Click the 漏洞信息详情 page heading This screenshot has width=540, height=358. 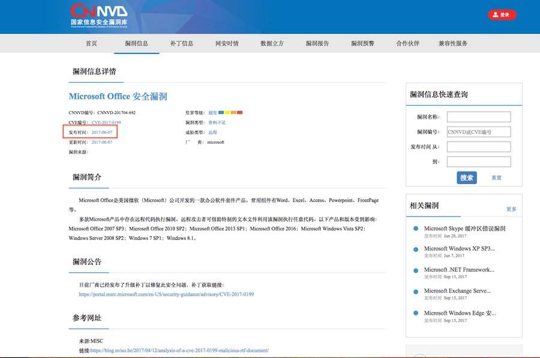[94, 71]
